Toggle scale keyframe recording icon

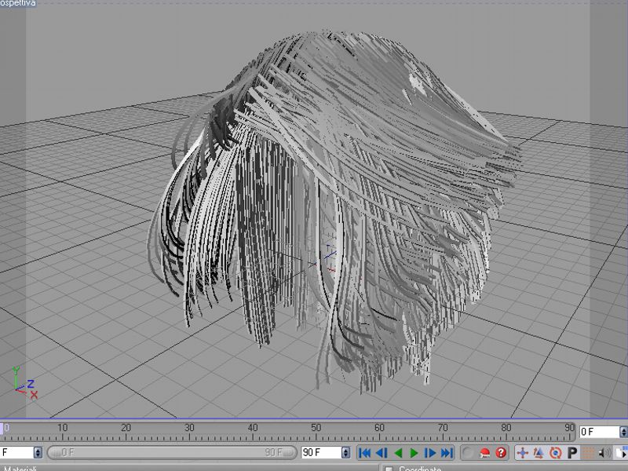tap(539, 453)
